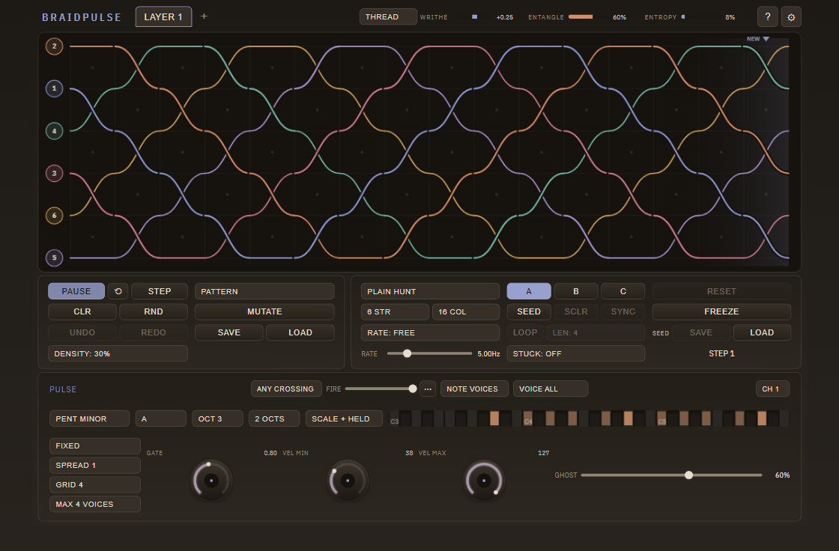
Task: Click the ENTANGLE amount bar
Action: coord(581,17)
